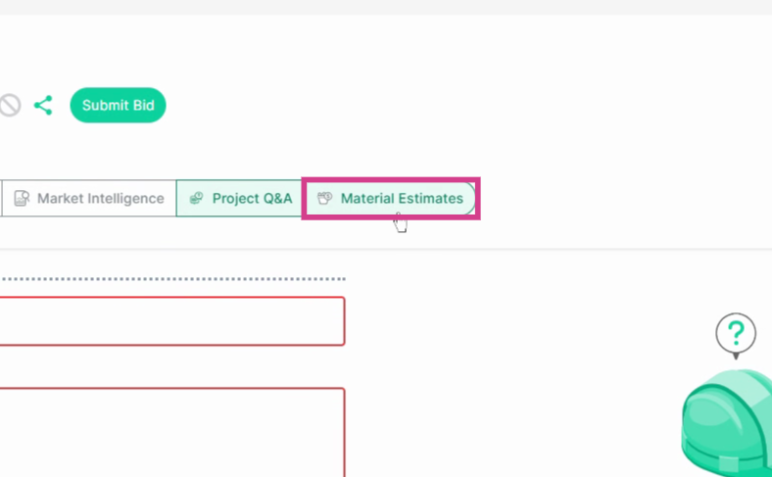The image size is (772, 477).
Task: Click the light gray strip at page top
Action: [x=386, y=8]
